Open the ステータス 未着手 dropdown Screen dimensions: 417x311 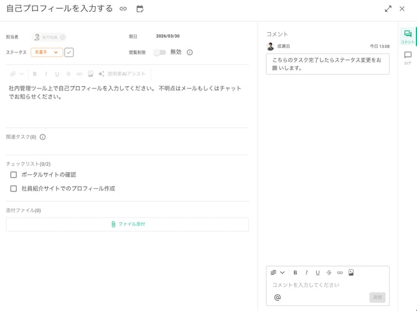pos(47,52)
